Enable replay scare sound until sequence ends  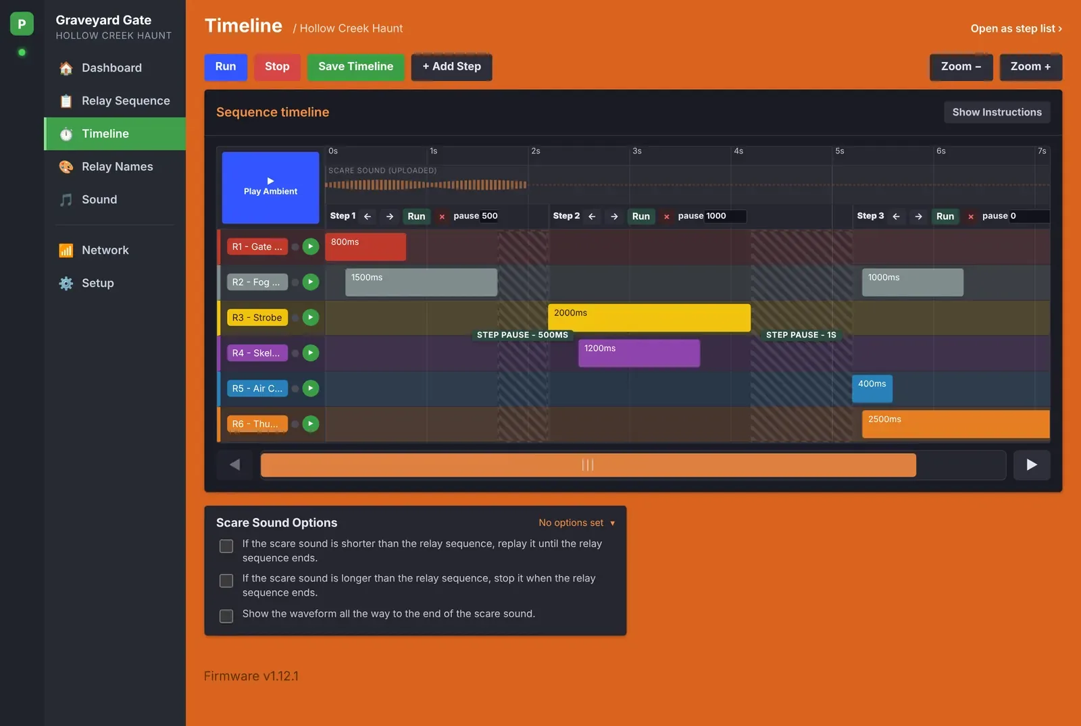point(226,546)
